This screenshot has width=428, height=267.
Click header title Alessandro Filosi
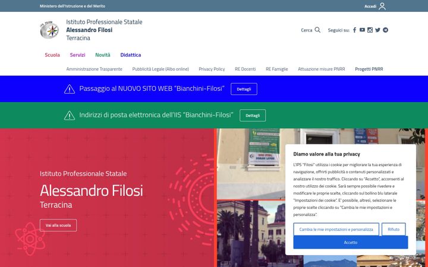89,30
